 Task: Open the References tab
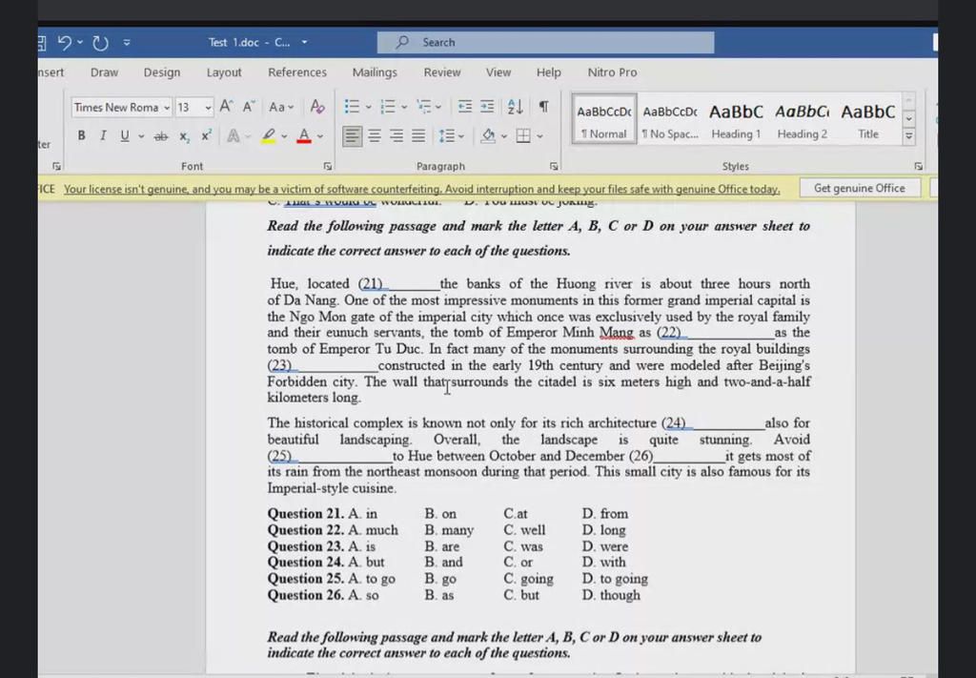coord(297,72)
